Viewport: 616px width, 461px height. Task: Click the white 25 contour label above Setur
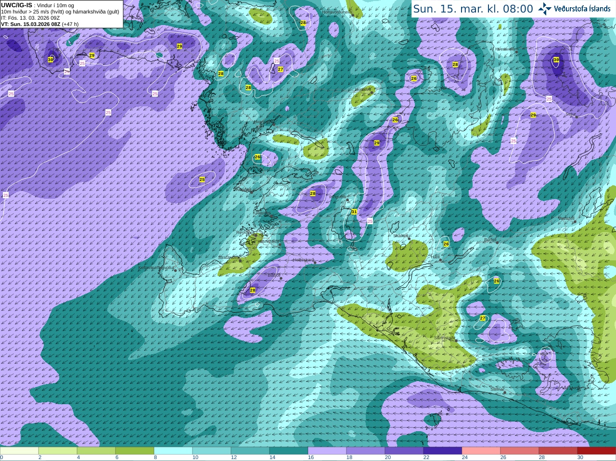pos(549,99)
